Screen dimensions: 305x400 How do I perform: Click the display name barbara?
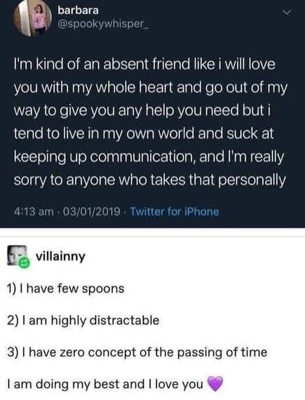[78, 11]
